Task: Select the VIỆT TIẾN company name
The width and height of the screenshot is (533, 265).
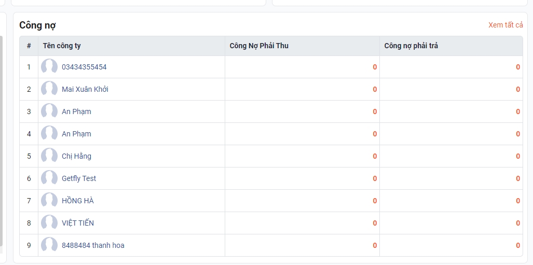Action: coord(78,223)
